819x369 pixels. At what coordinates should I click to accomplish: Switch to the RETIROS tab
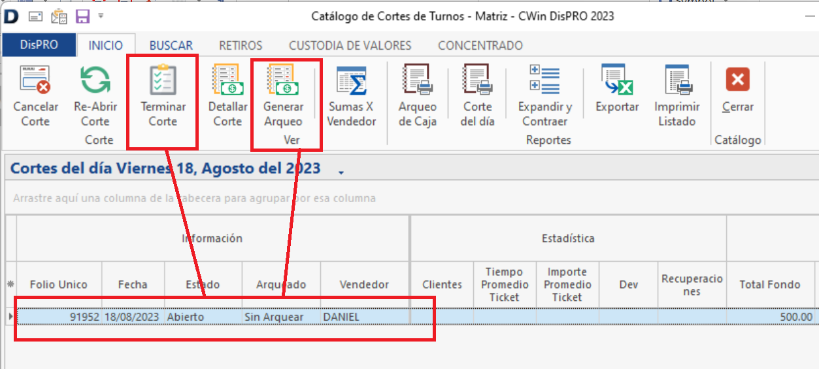coord(241,46)
